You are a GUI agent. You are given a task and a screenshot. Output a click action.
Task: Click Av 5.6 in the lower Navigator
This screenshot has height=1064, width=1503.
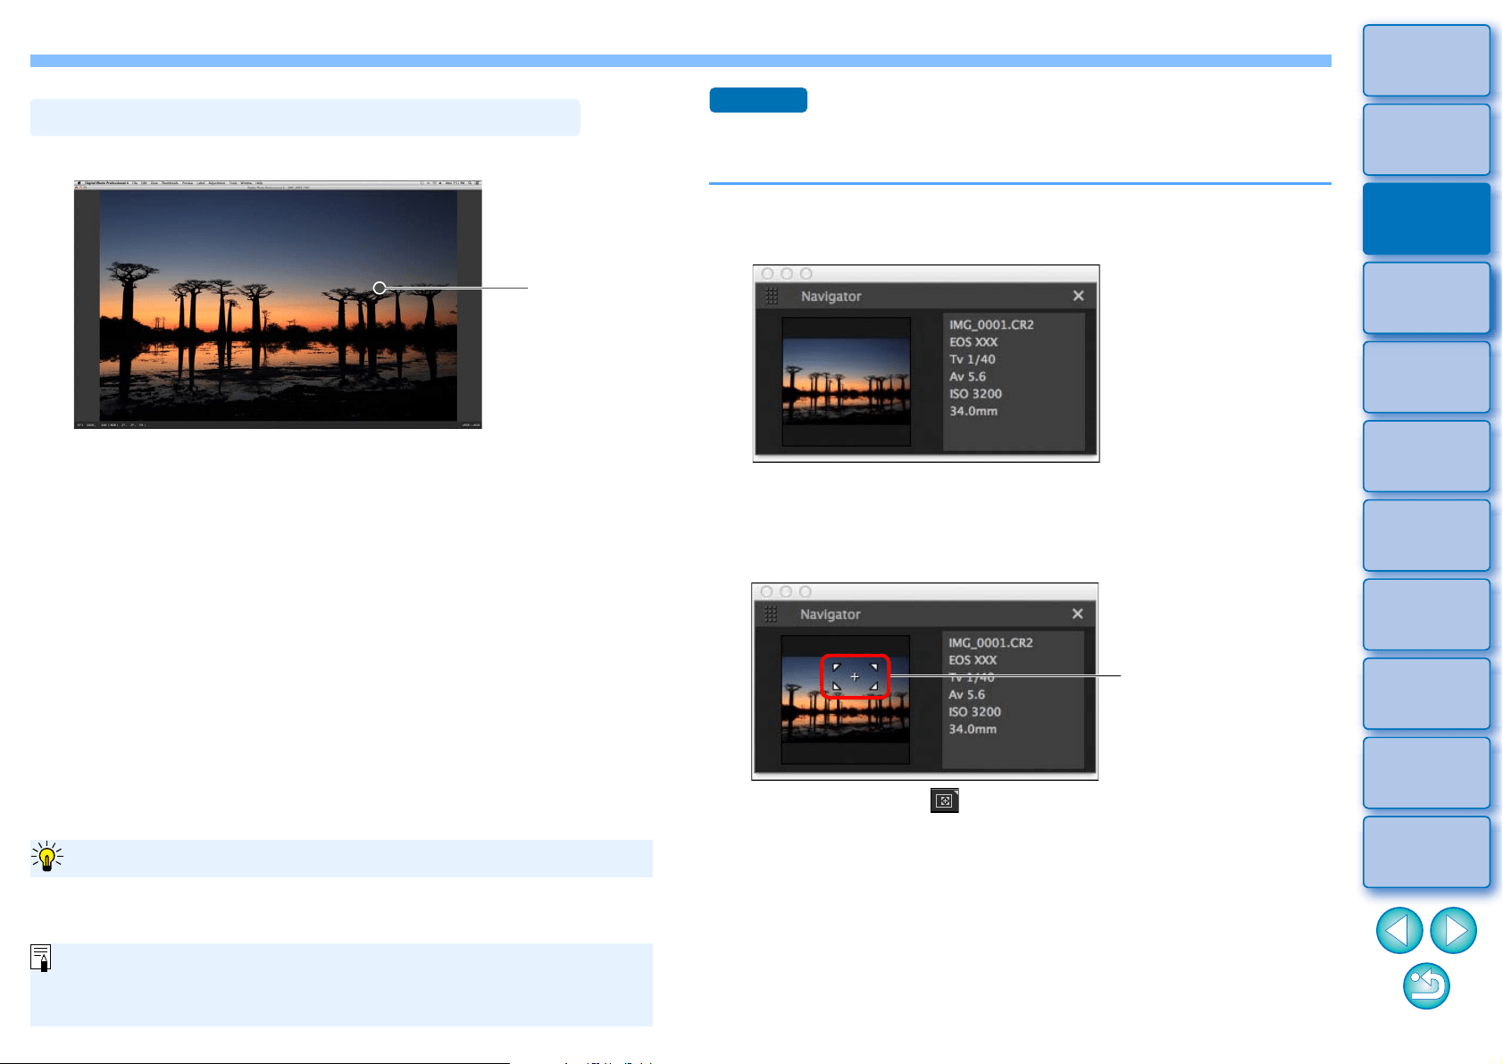tap(966, 694)
